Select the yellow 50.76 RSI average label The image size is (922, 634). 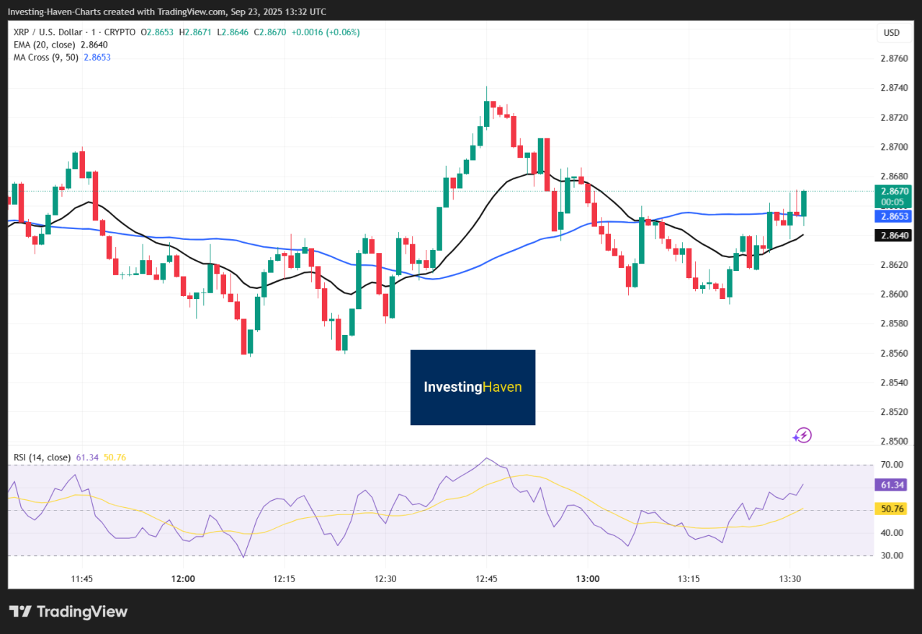pyautogui.click(x=892, y=509)
